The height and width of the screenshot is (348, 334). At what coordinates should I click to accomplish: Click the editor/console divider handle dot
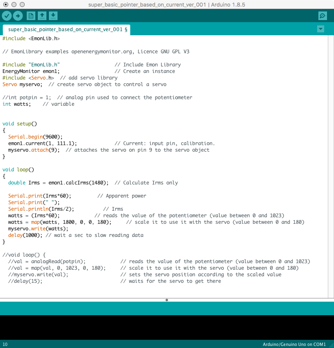167,300
